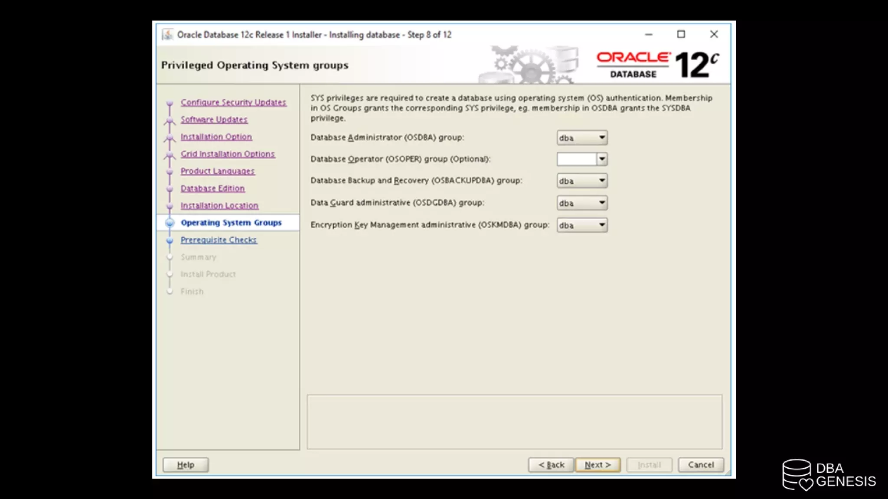This screenshot has height=499, width=888.
Task: Click the Help button
Action: pos(186,465)
